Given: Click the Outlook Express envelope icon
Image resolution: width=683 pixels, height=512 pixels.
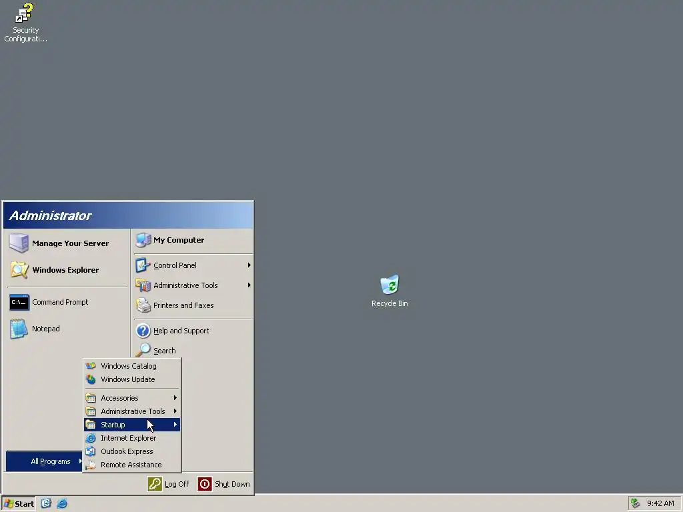Looking at the screenshot, I should pos(91,451).
